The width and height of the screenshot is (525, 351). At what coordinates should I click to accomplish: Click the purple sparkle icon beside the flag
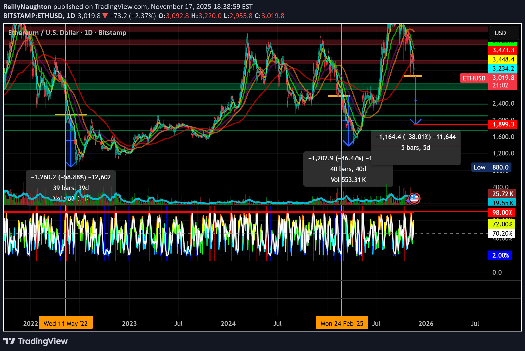[x=408, y=201]
